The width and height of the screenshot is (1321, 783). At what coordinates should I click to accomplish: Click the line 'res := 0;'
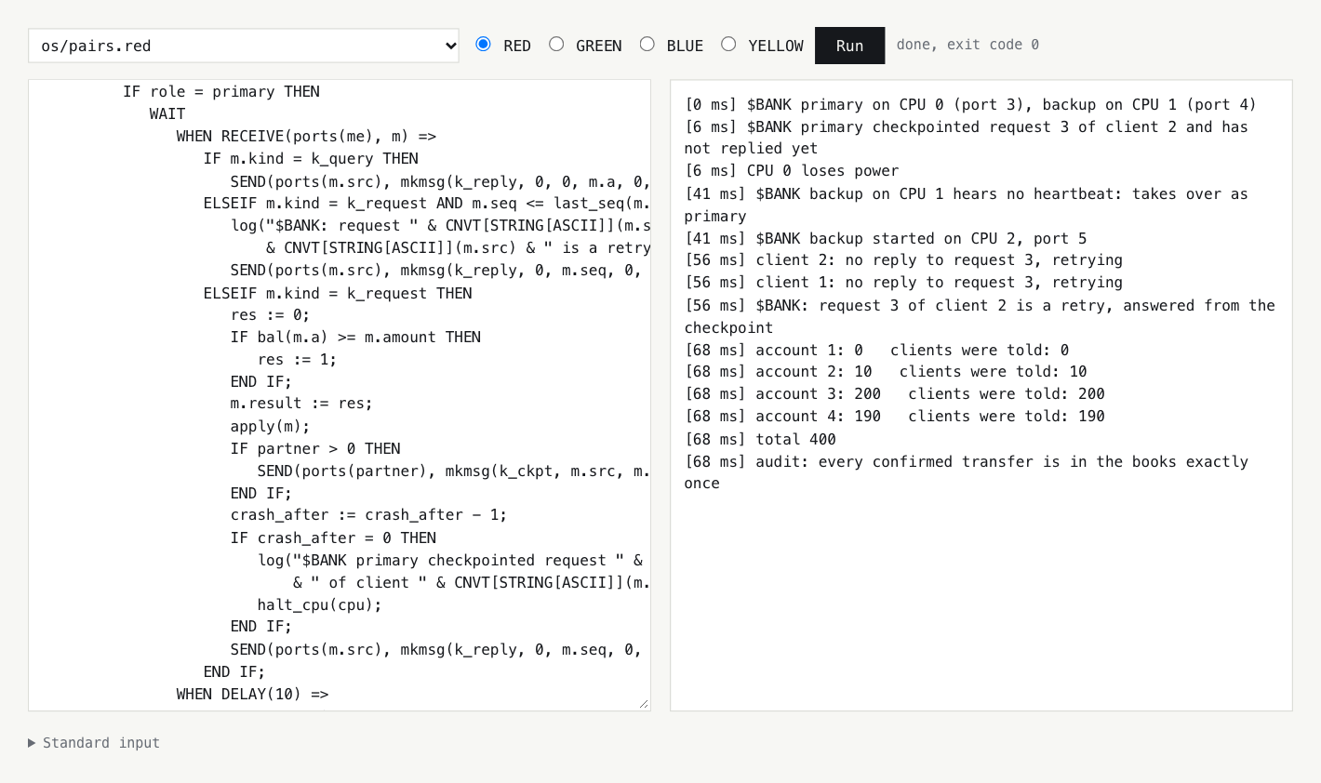270,314
